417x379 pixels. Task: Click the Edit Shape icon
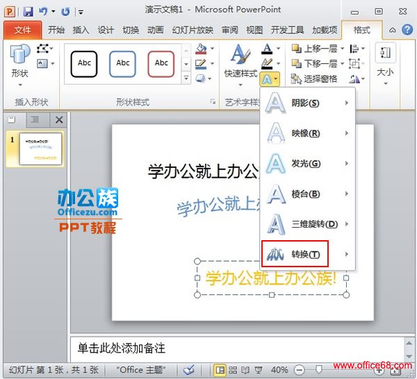(42, 49)
